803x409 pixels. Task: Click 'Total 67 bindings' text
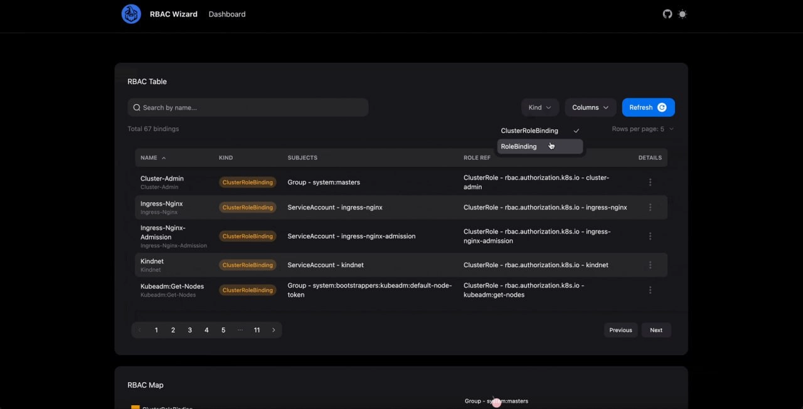pos(153,129)
